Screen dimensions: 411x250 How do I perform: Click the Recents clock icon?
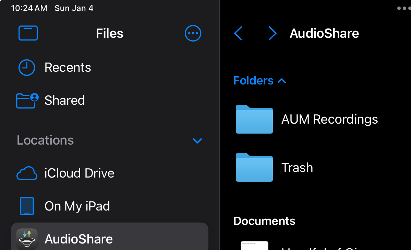point(27,68)
